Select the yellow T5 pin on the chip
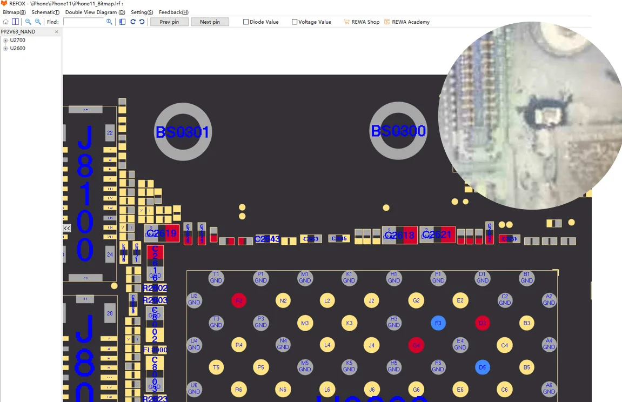 216,367
